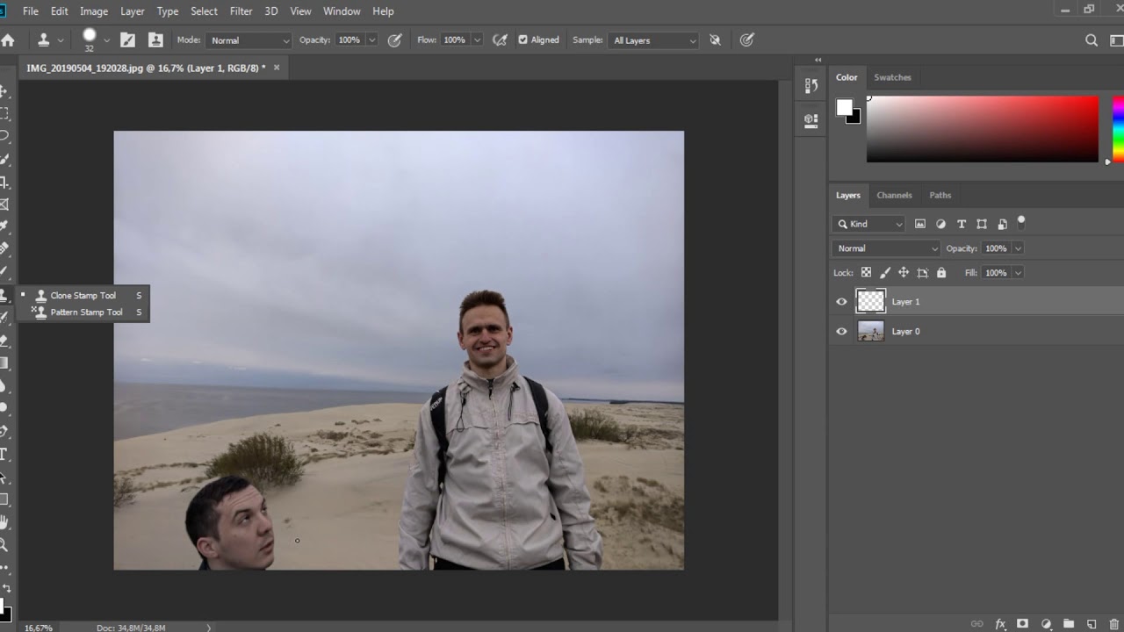Hide Layer 1 using its eye icon
Screen dimensions: 1124x632
coord(841,302)
